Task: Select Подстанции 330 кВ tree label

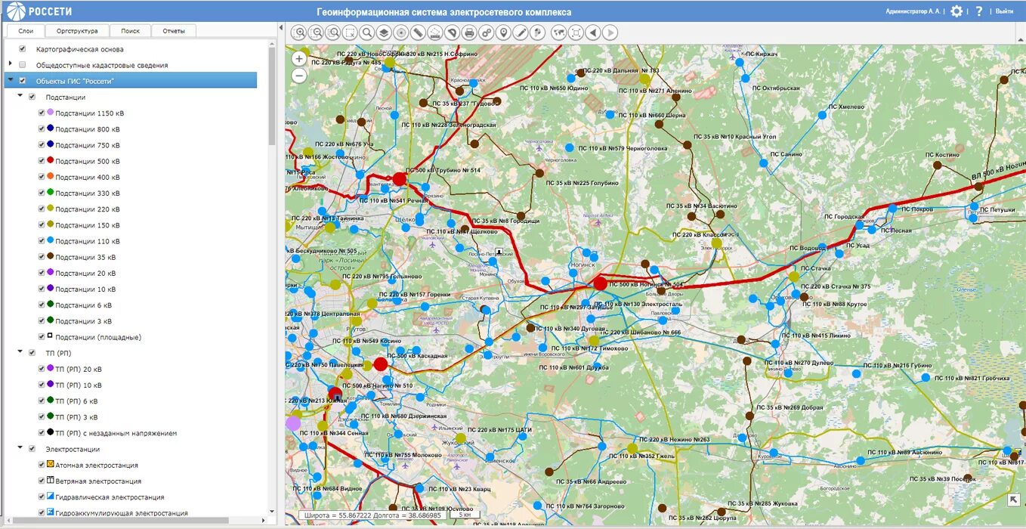Action: click(x=88, y=193)
